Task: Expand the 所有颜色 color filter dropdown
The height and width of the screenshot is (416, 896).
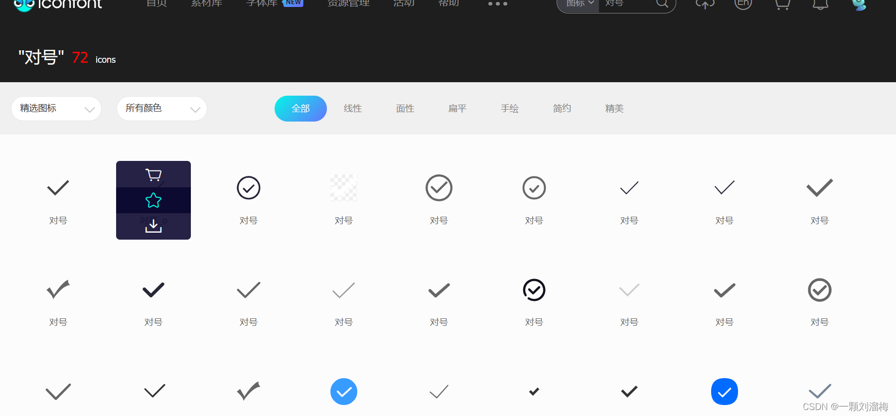Action: [x=162, y=109]
